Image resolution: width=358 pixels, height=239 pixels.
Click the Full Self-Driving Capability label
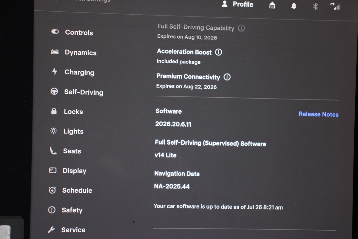(x=196, y=27)
